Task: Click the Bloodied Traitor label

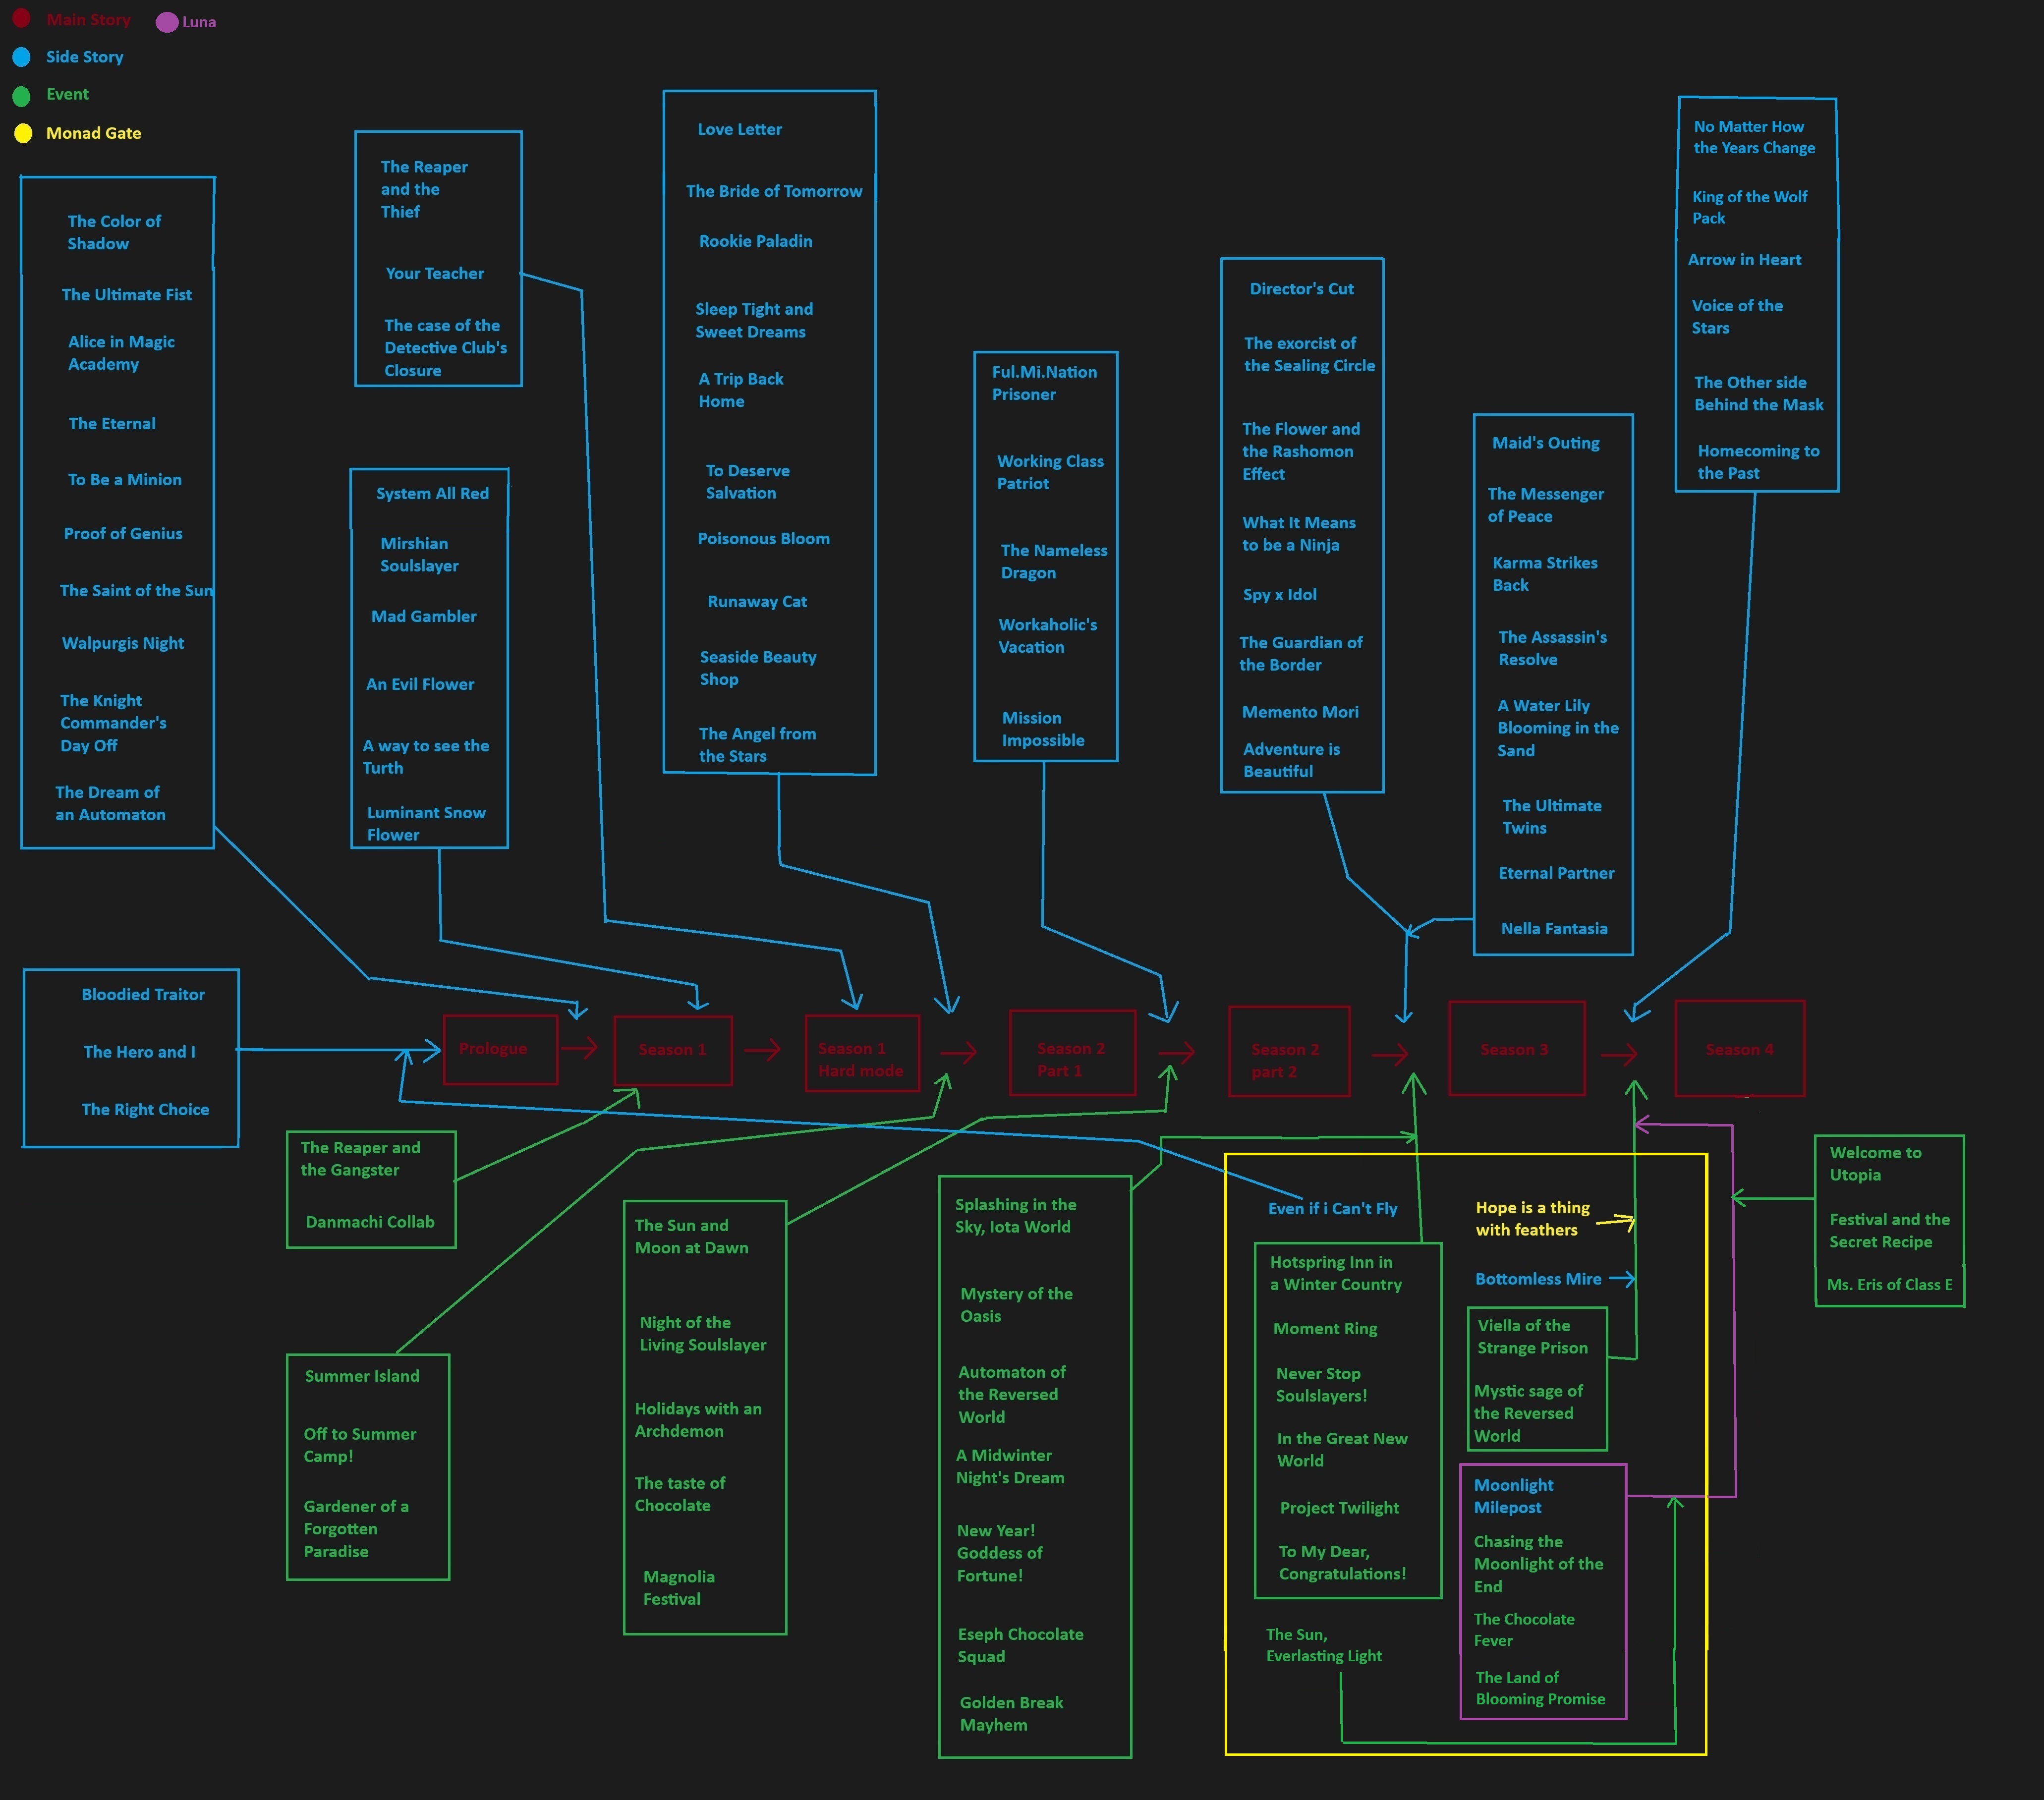Action: pyautogui.click(x=143, y=994)
